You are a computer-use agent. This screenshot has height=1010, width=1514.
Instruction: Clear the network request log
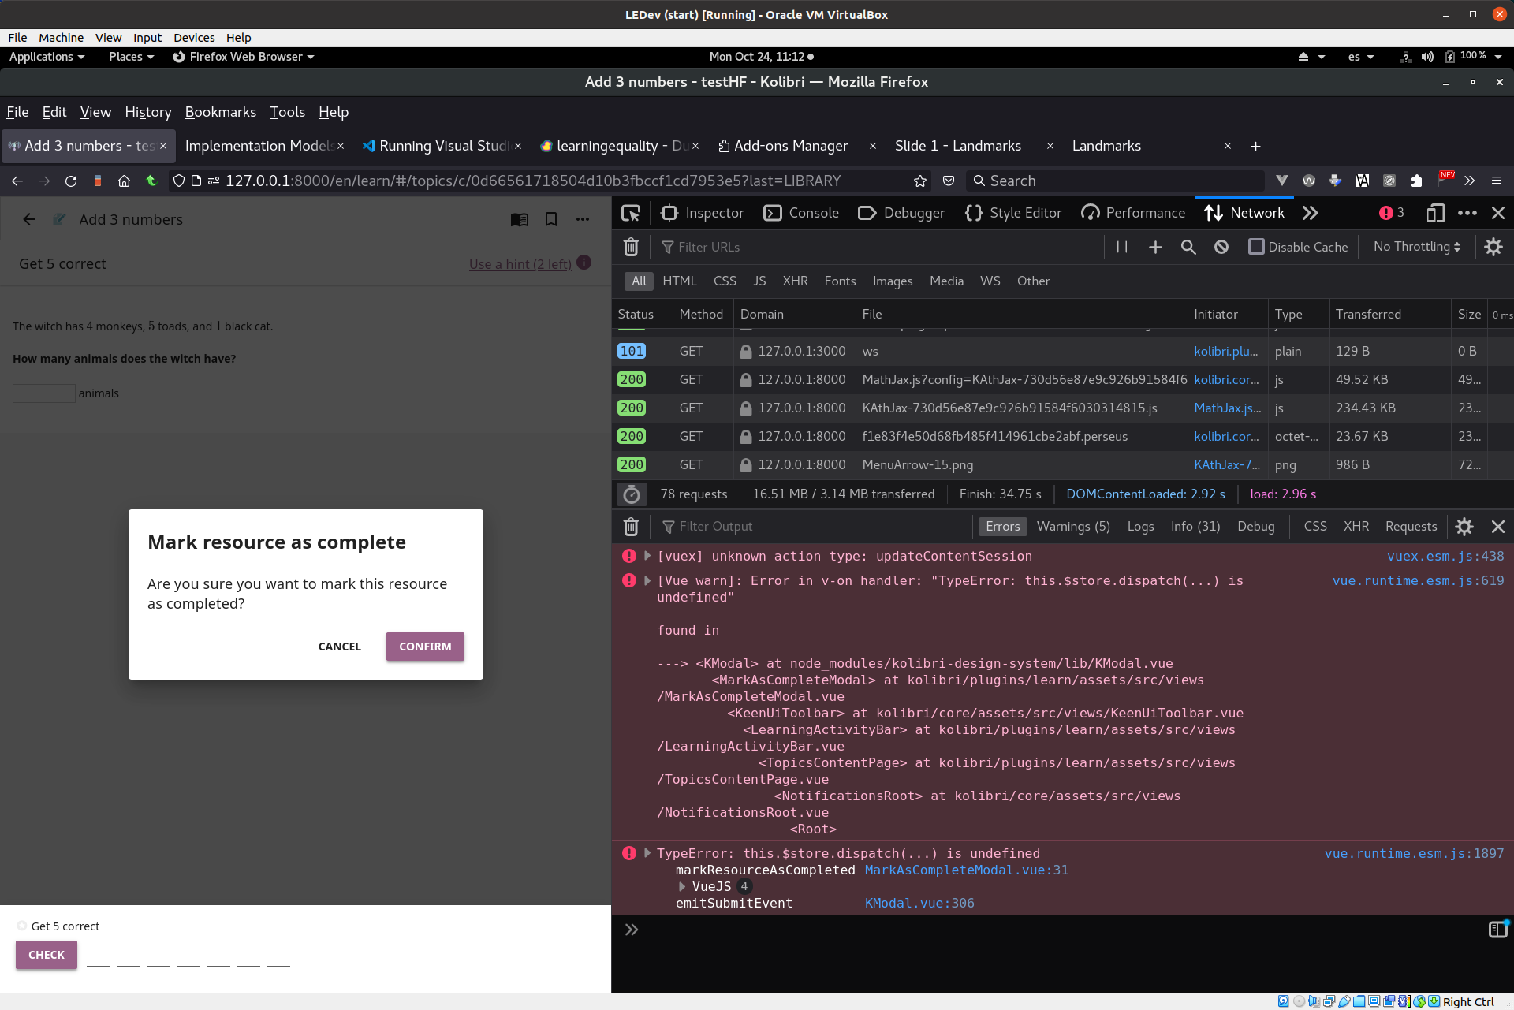point(630,247)
